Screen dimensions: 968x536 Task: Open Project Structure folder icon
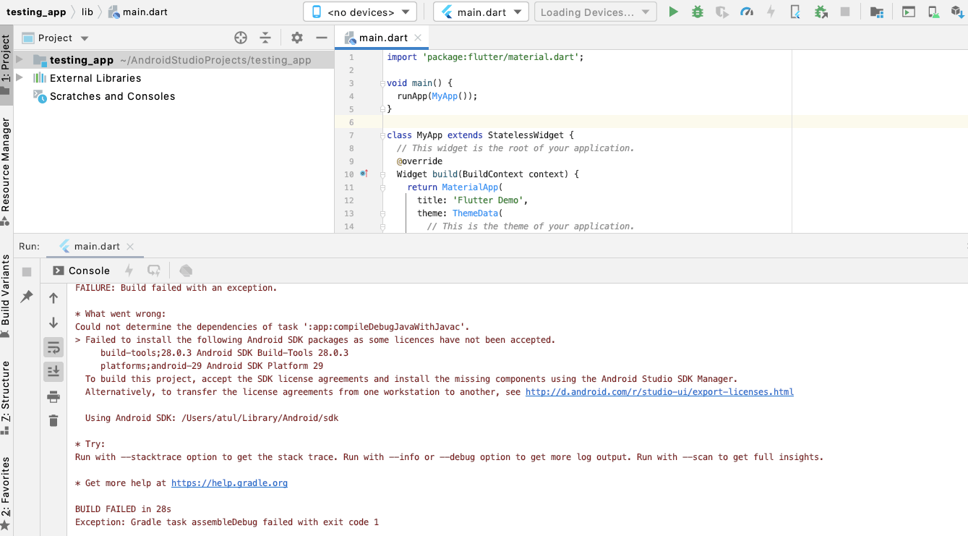tap(876, 12)
